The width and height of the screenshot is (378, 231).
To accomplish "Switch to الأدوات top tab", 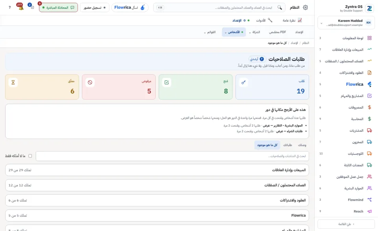I will pos(264,20).
